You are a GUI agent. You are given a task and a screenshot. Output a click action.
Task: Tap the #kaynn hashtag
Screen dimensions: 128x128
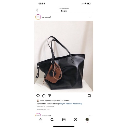62,104
